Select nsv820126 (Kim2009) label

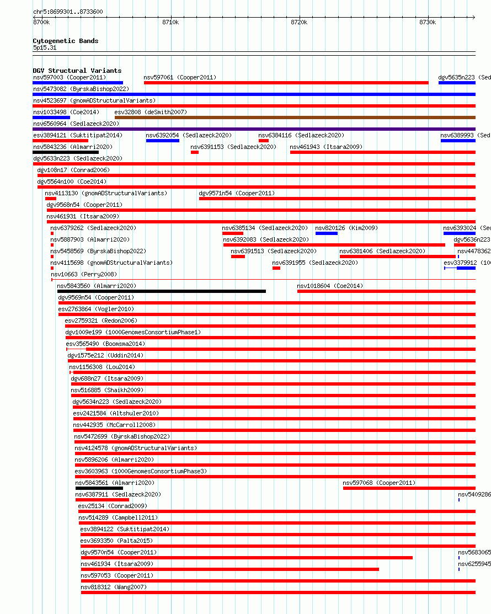[x=346, y=228]
